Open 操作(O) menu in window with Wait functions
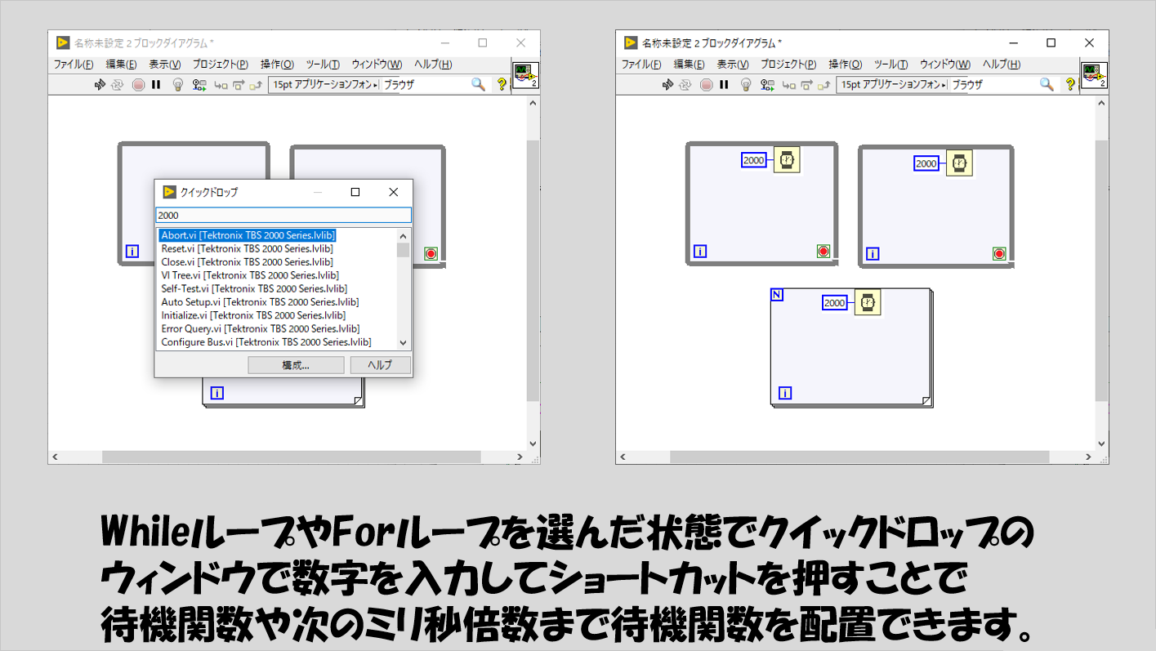Screen dimensions: 1156x651 (846, 65)
